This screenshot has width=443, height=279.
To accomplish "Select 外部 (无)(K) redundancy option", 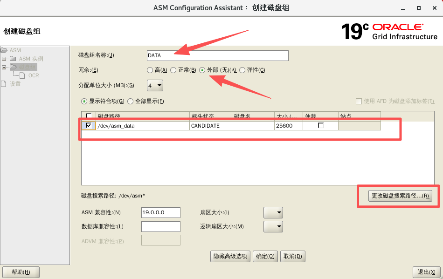I will [202, 70].
